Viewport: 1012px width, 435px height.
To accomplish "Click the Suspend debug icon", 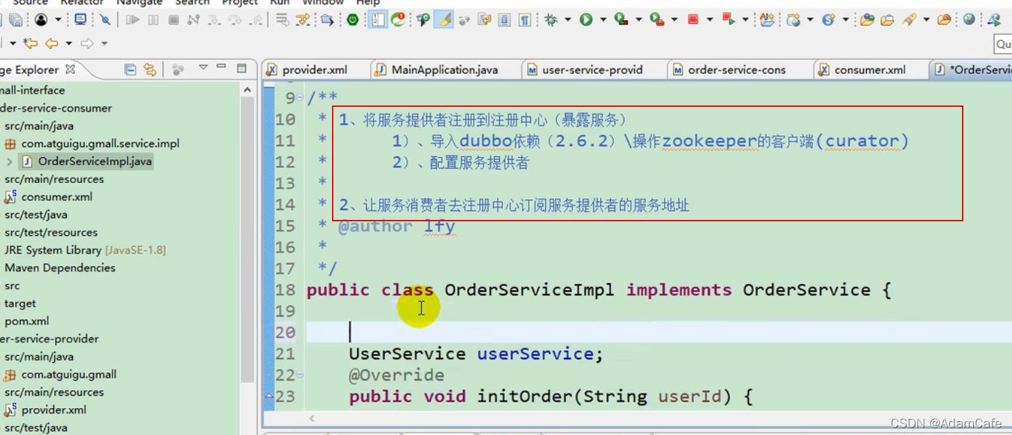I will [x=153, y=20].
